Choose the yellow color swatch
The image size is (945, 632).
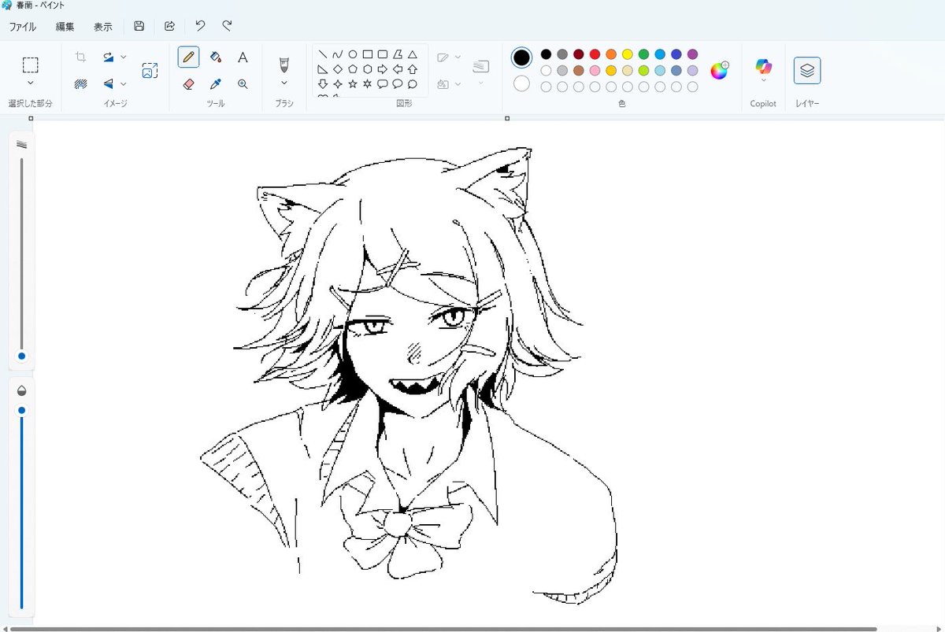tap(628, 54)
